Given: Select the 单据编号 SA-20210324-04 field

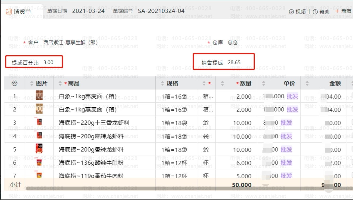Looking at the screenshot, I should [161, 11].
